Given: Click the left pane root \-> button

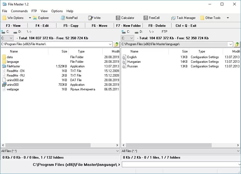Looking at the screenshot, I should tap(29, 32).
